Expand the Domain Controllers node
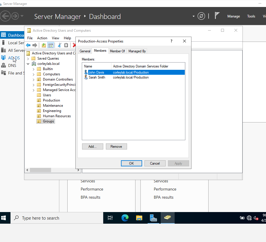 click(34, 80)
